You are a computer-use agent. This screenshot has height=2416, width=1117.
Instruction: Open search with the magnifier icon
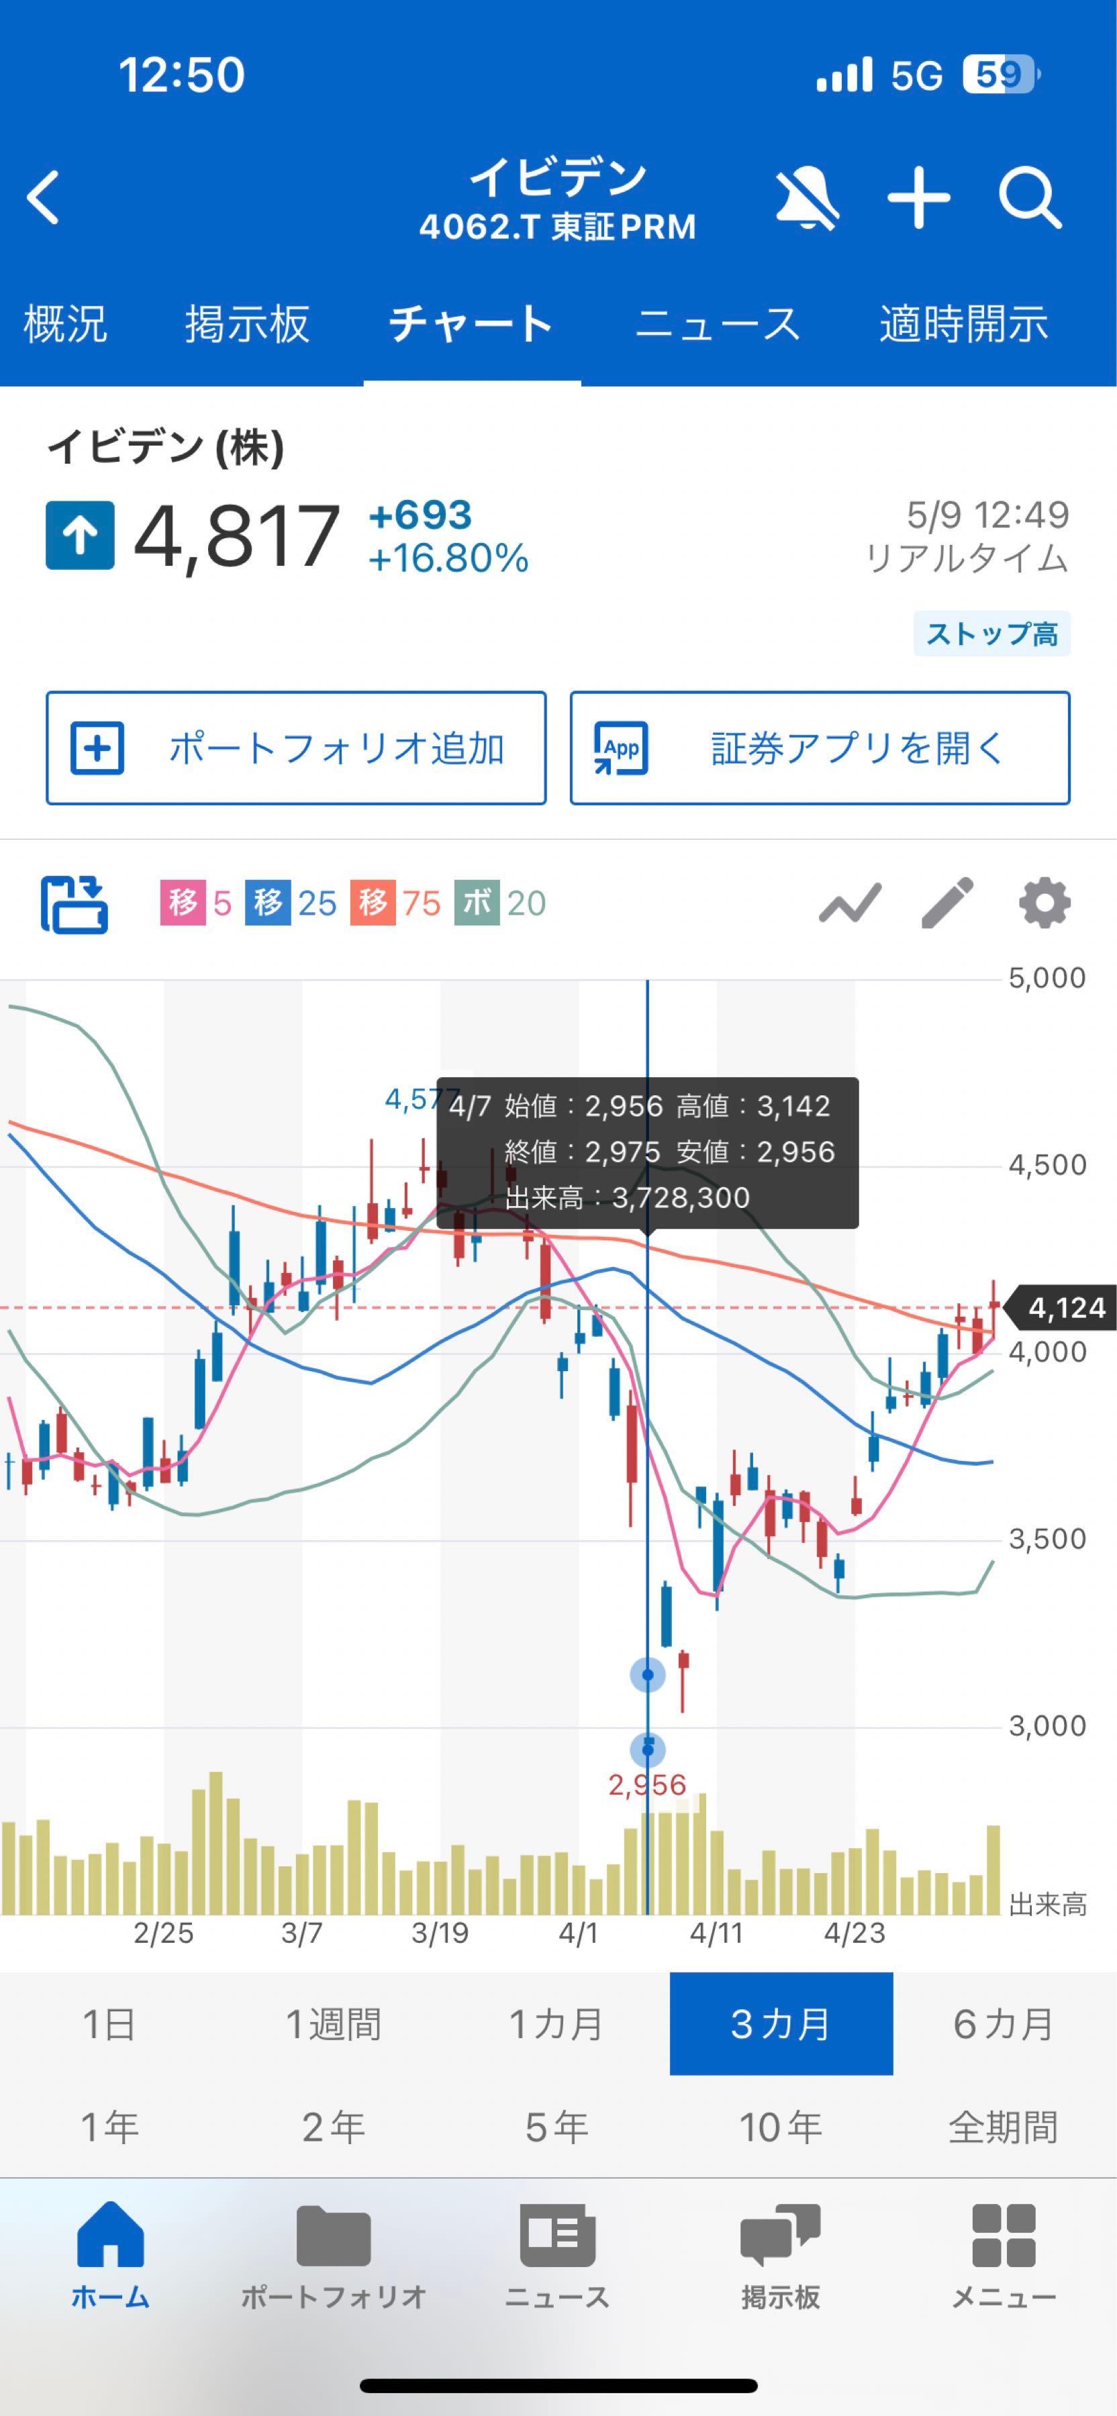(x=1029, y=198)
